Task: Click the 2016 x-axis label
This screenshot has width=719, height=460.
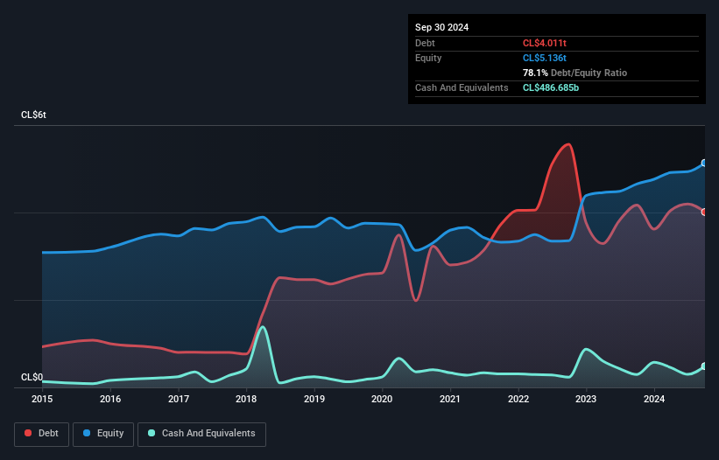Action: point(110,399)
